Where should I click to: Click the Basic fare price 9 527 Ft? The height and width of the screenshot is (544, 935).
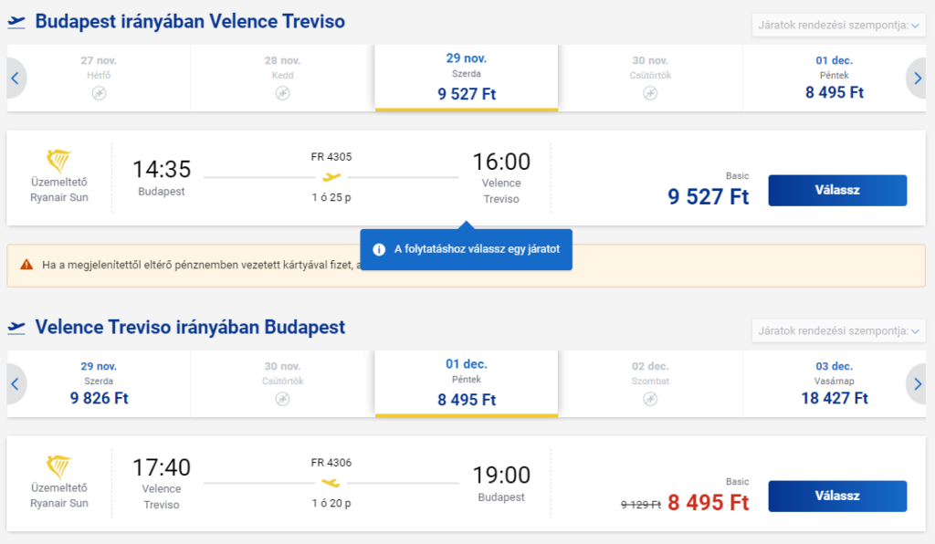(x=709, y=196)
